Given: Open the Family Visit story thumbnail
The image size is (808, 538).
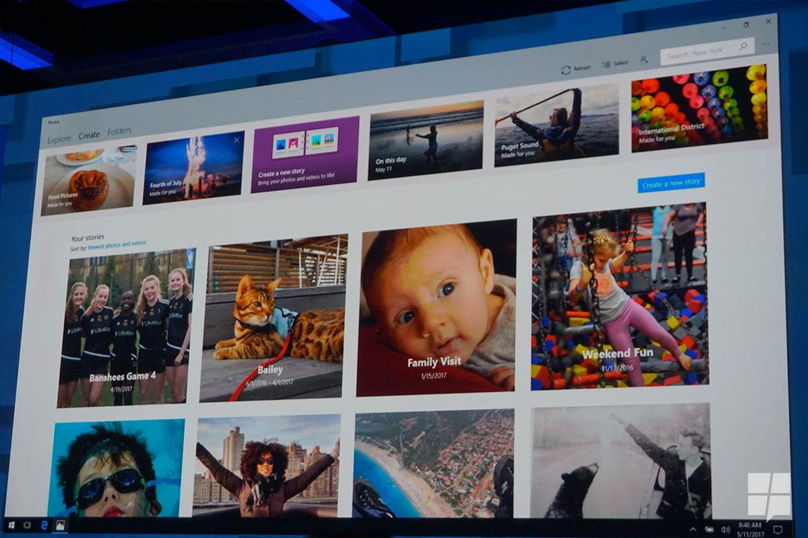Looking at the screenshot, I should [x=436, y=308].
